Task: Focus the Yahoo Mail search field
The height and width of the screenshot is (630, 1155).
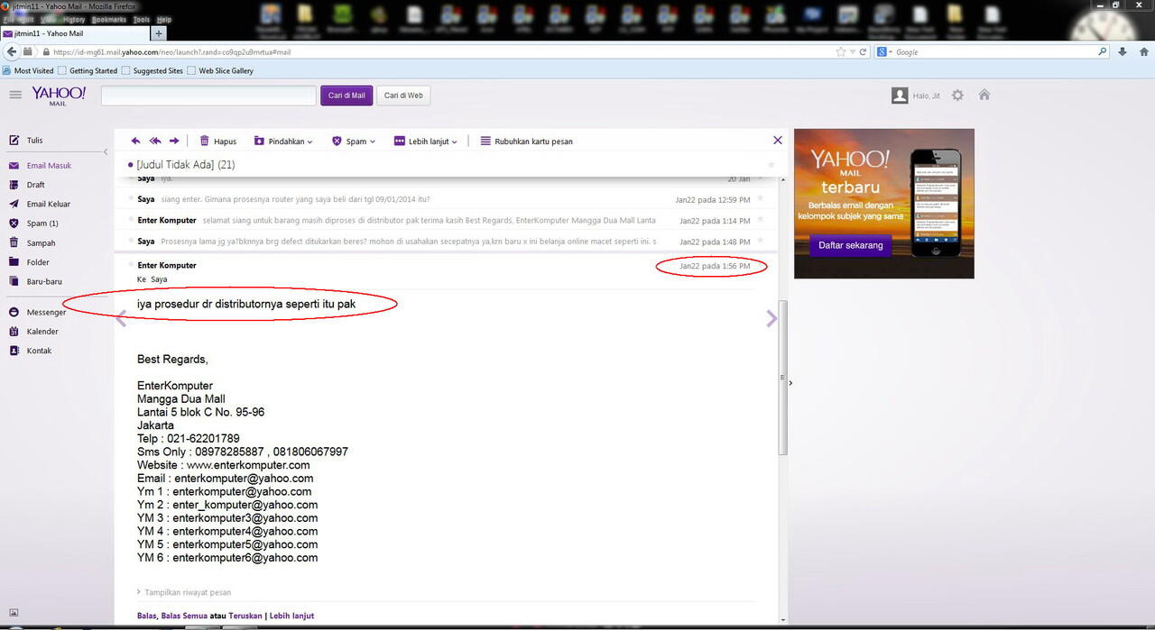Action: click(x=208, y=96)
